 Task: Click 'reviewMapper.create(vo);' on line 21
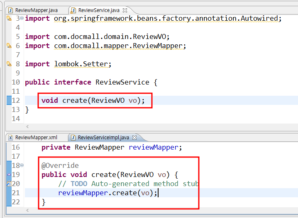point(108,193)
